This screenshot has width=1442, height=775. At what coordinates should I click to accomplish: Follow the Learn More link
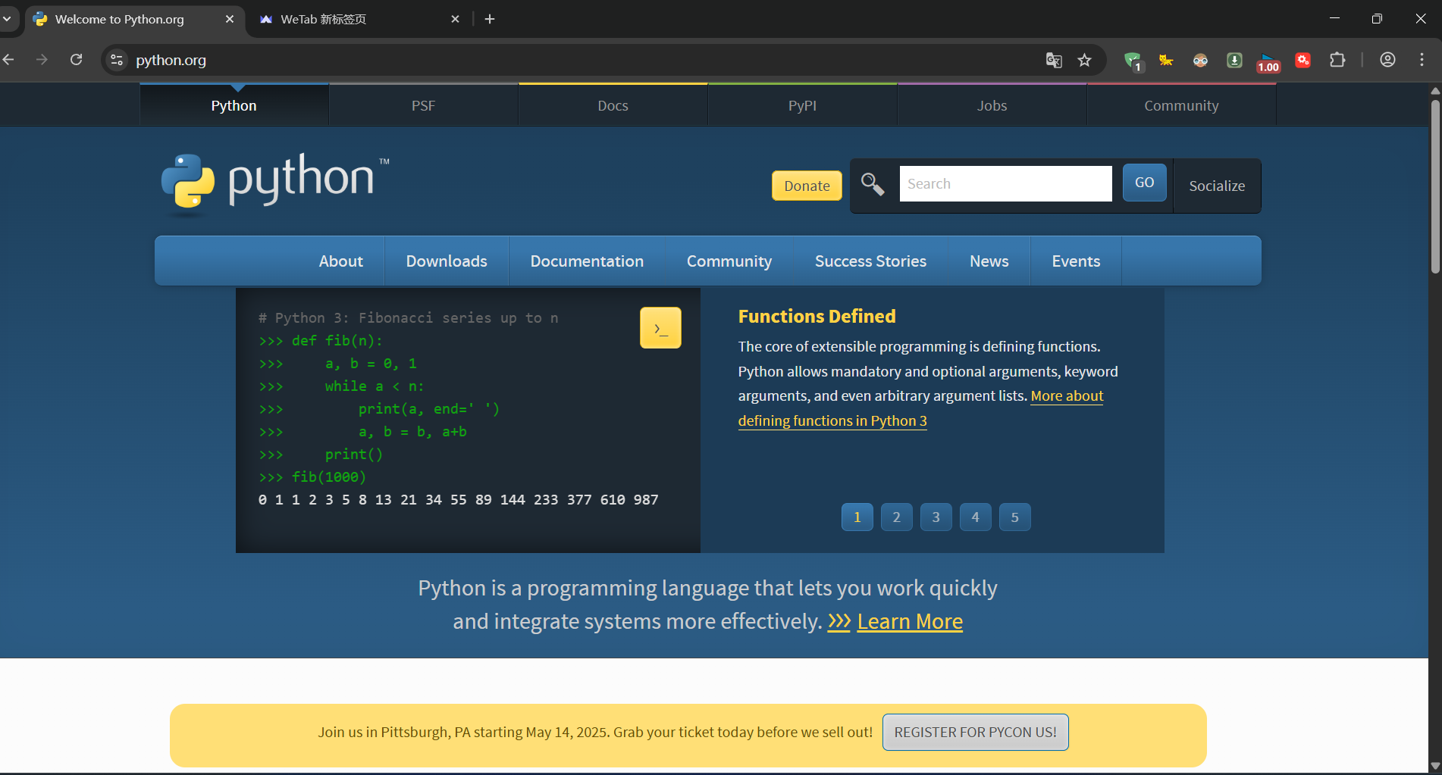pos(909,621)
